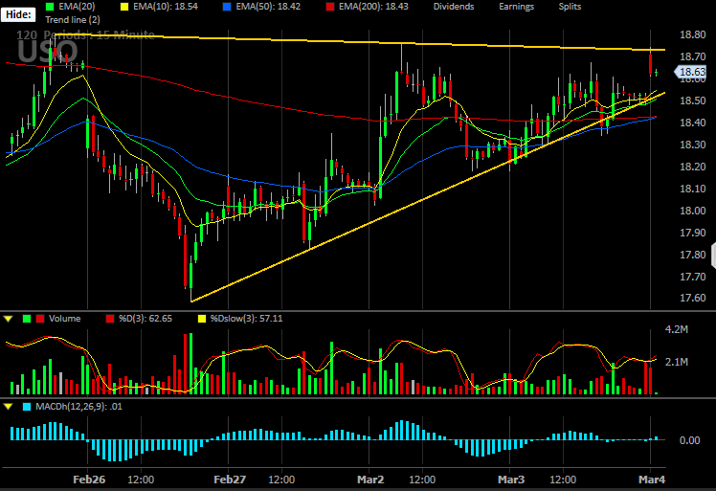Click the Mar2 date label on axis
Viewport: 716px width, 491px height.
click(x=370, y=480)
